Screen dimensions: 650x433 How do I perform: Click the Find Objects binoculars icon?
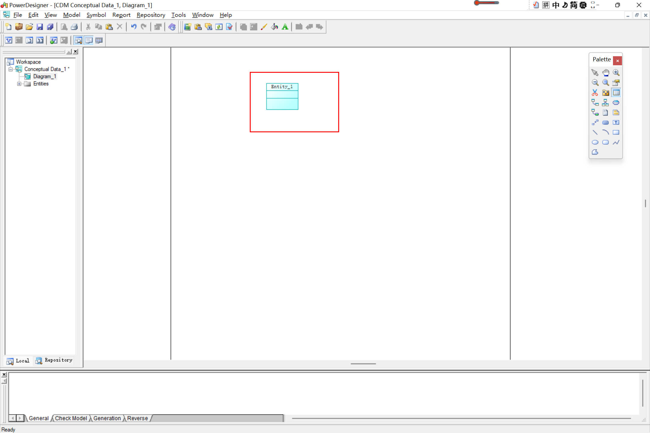click(209, 27)
